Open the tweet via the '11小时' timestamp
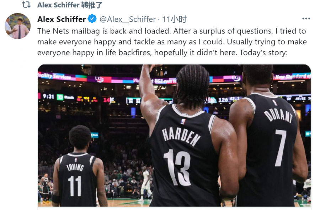The width and height of the screenshot is (320, 210). (174, 20)
